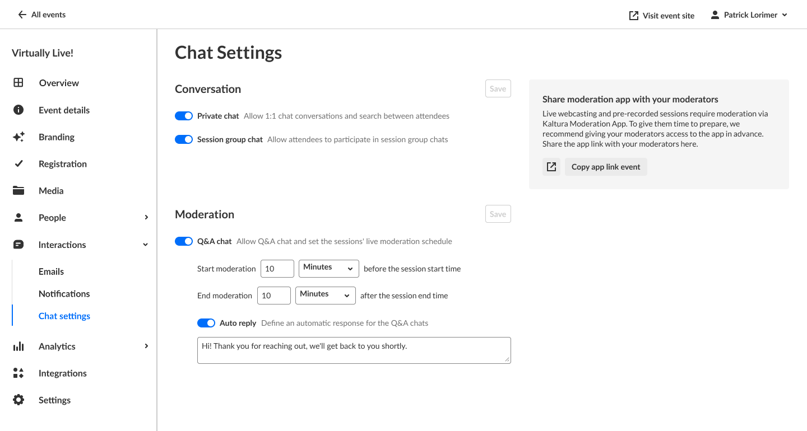Click the Event details info icon

pyautogui.click(x=18, y=110)
